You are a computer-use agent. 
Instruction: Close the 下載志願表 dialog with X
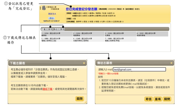pos(84,63)
